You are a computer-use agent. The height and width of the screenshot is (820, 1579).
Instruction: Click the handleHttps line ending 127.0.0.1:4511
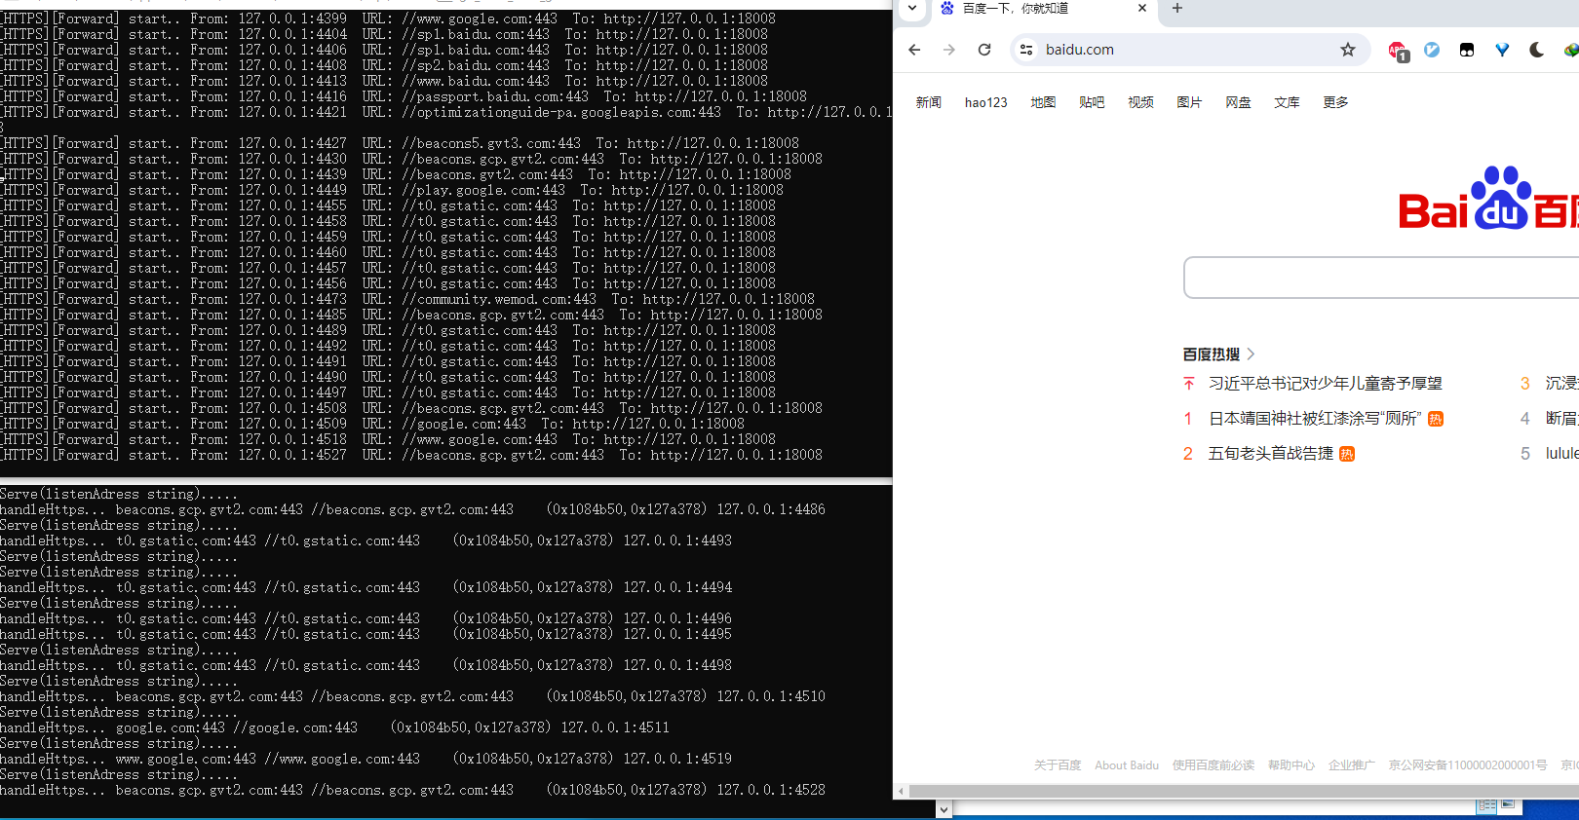tap(334, 727)
